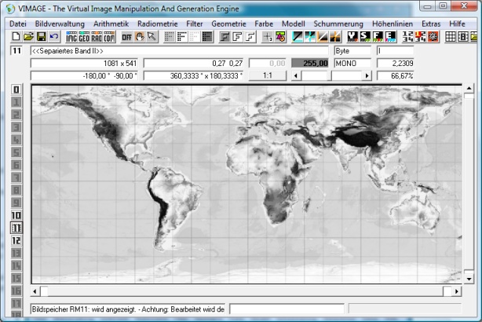
Task: Click the right arrow of the zoom slider
Action: pos(369,76)
